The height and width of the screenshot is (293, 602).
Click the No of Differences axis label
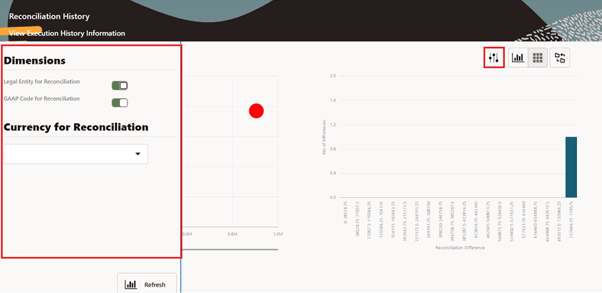(x=324, y=137)
